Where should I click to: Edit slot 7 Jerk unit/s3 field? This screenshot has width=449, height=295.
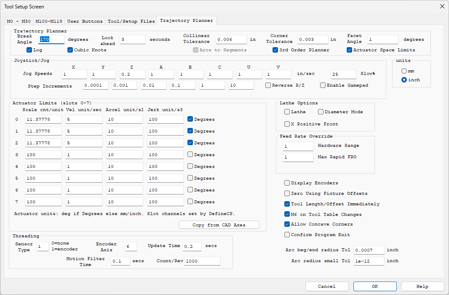(x=166, y=202)
